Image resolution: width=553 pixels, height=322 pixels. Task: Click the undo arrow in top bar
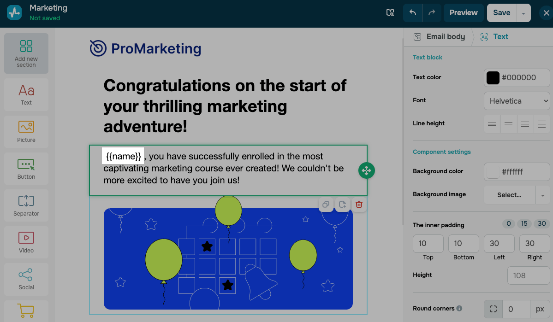click(413, 13)
